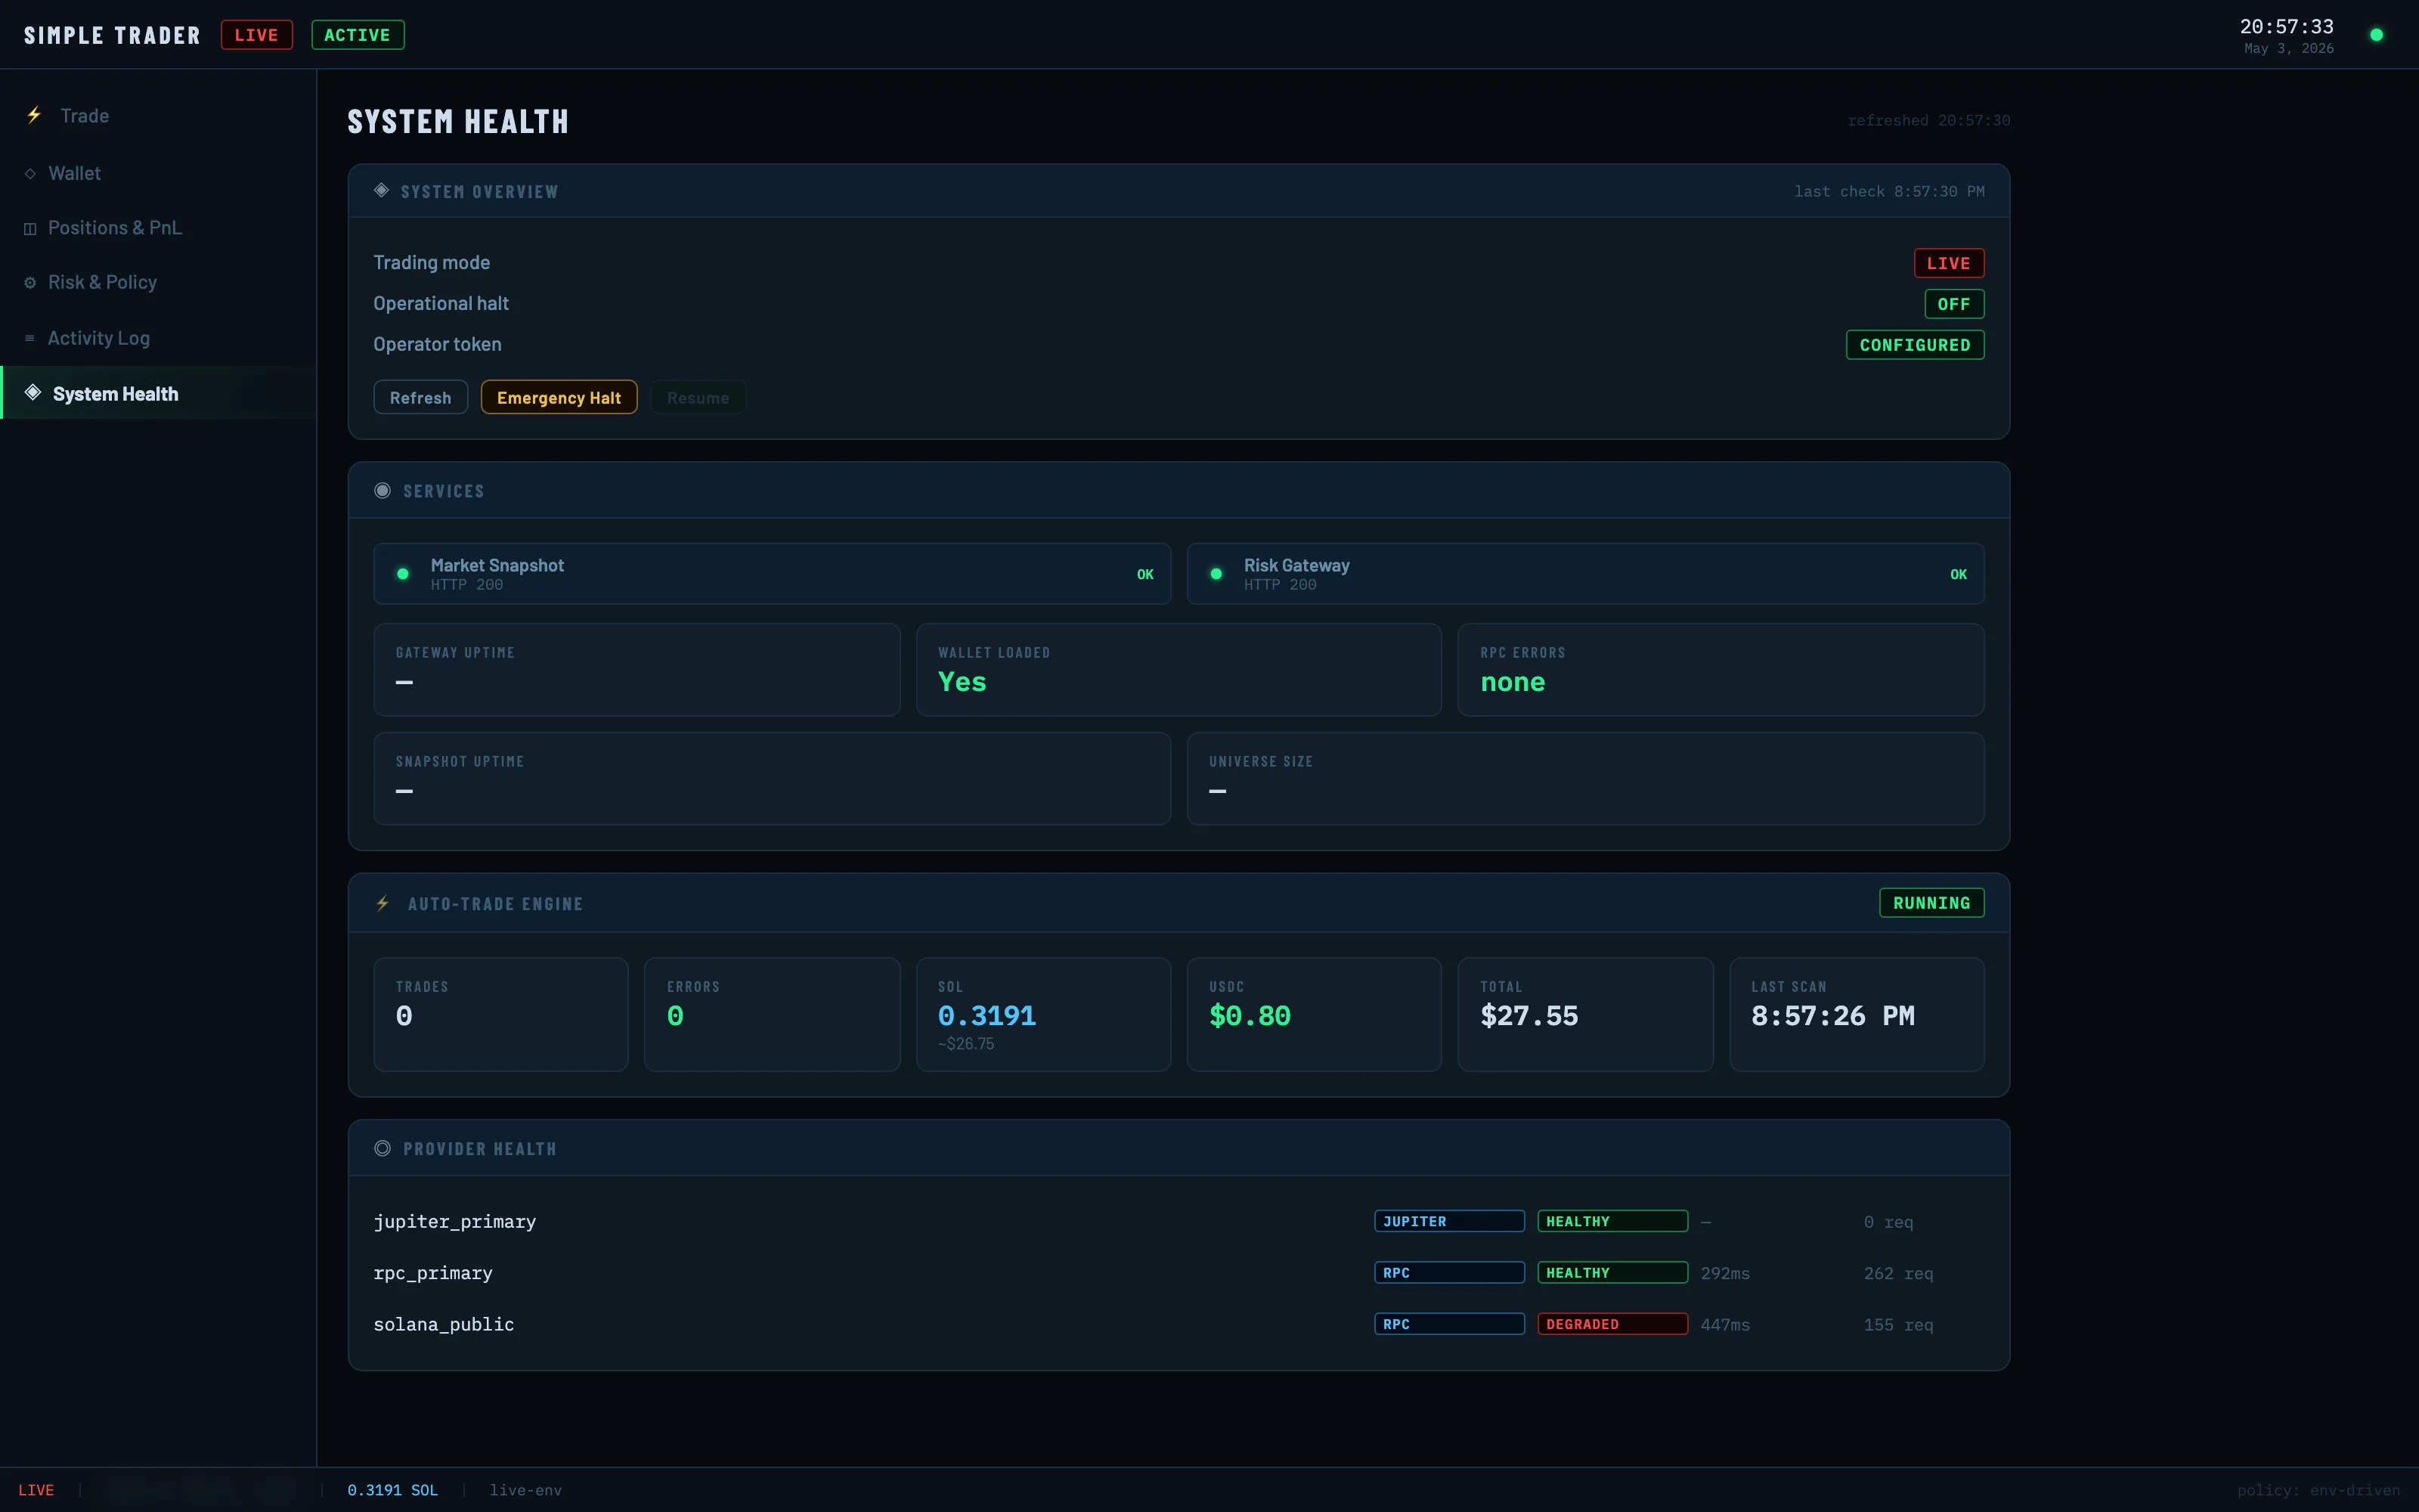Viewport: 2419px width, 1512px height.
Task: Click the Services panel circle icon
Action: [x=382, y=490]
